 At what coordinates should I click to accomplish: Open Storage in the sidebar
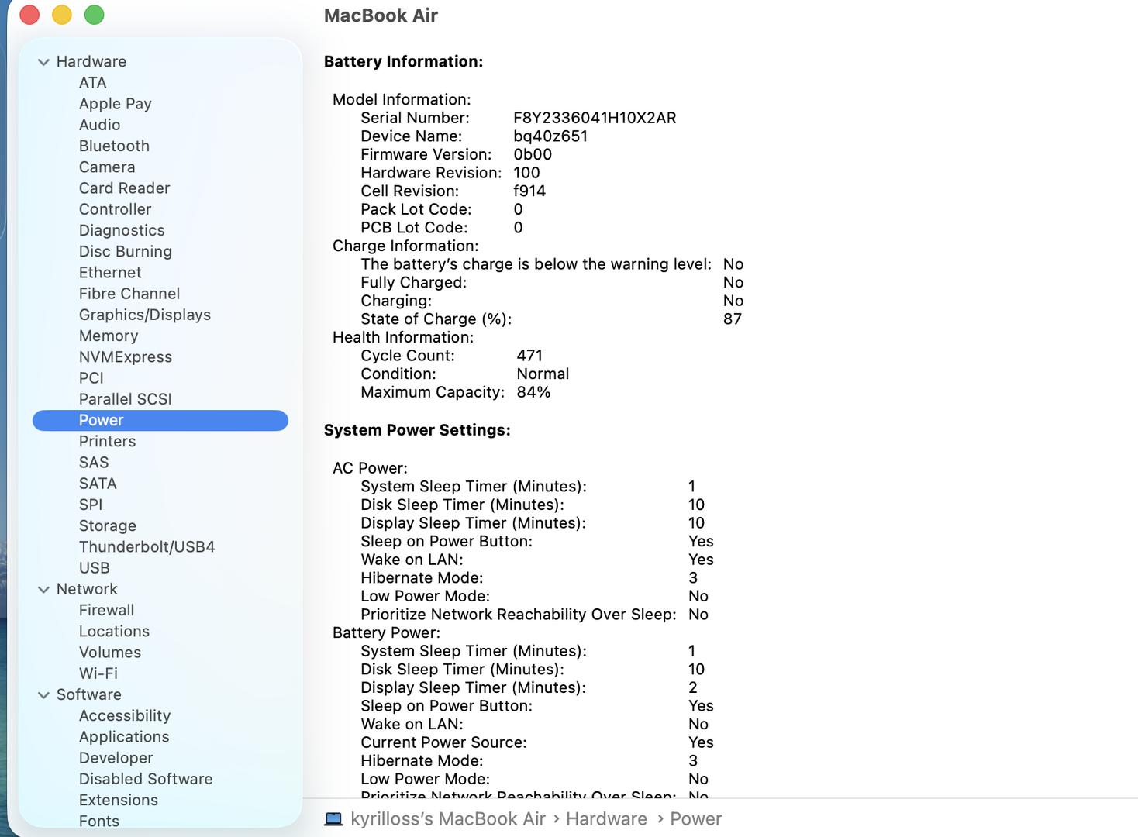[x=107, y=525]
